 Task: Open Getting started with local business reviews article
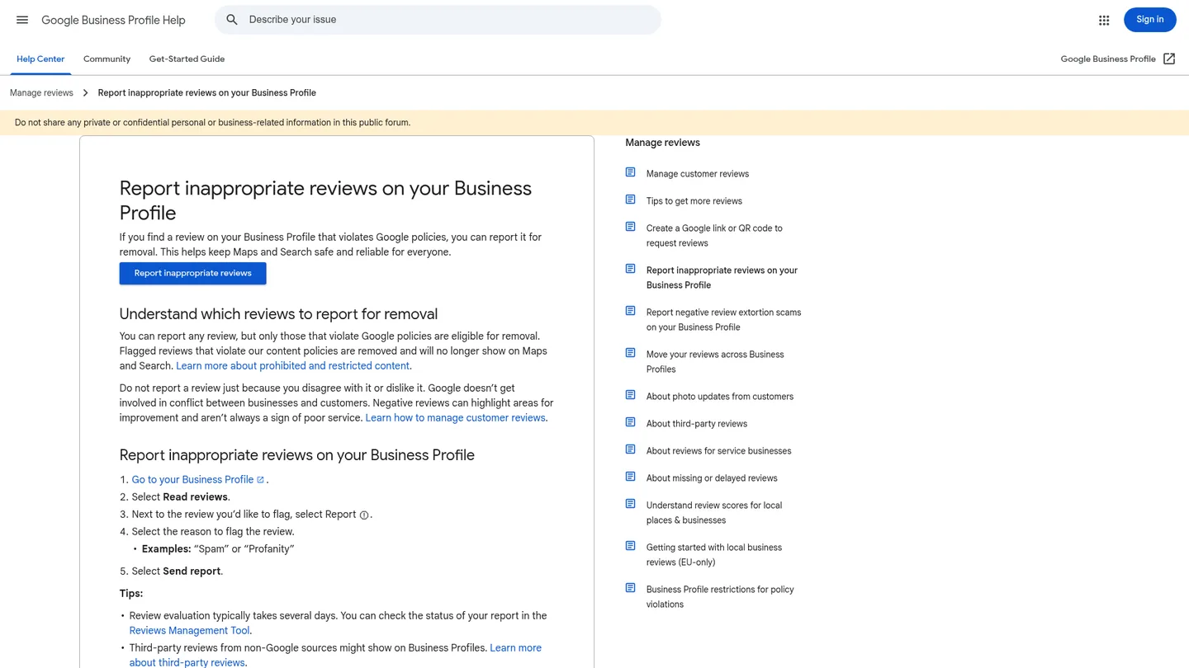714,555
